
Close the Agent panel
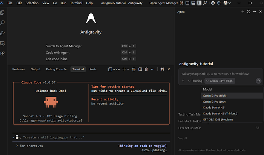[260, 12]
